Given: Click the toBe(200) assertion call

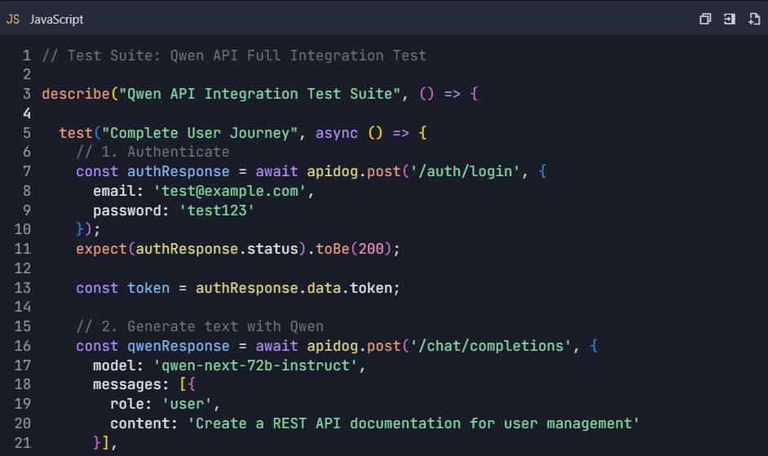Looking at the screenshot, I should coord(354,249).
